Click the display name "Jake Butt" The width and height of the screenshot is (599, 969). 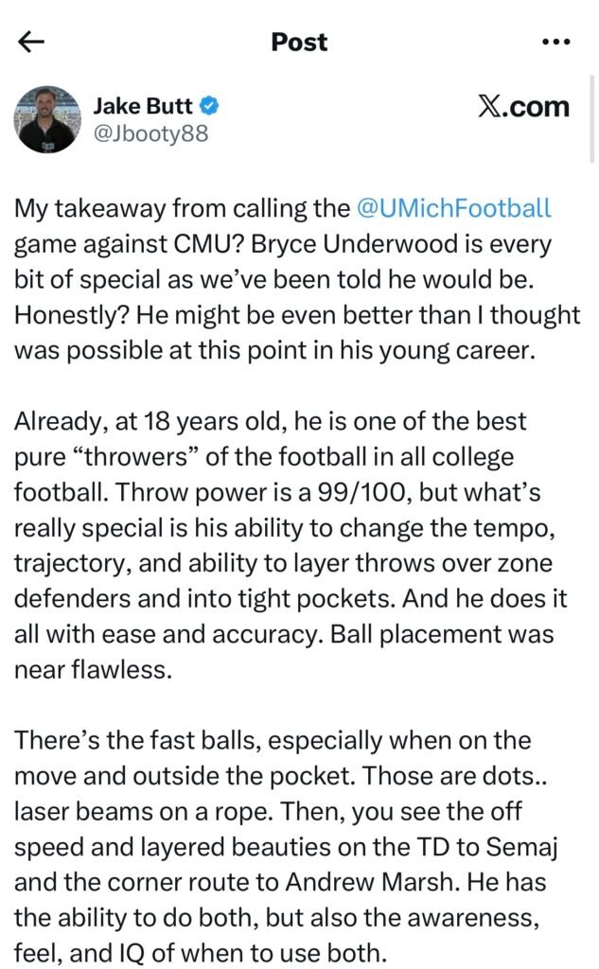[144, 106]
